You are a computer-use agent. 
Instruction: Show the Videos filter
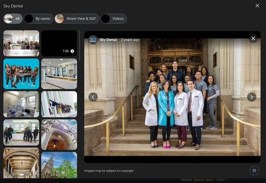113,19
